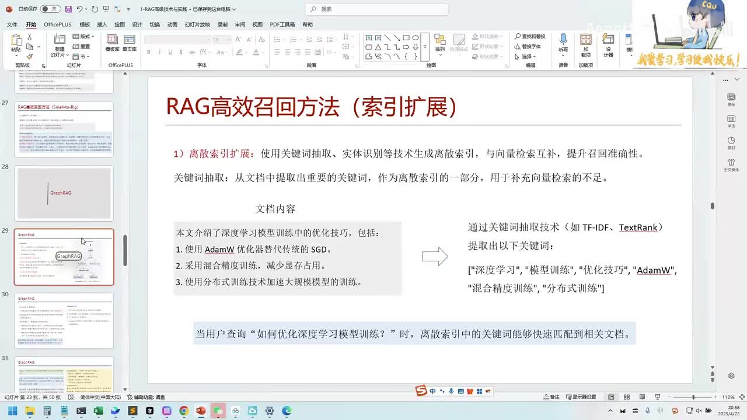Switch to the Animations (动画) tab
747x420 pixels.
pos(172,24)
